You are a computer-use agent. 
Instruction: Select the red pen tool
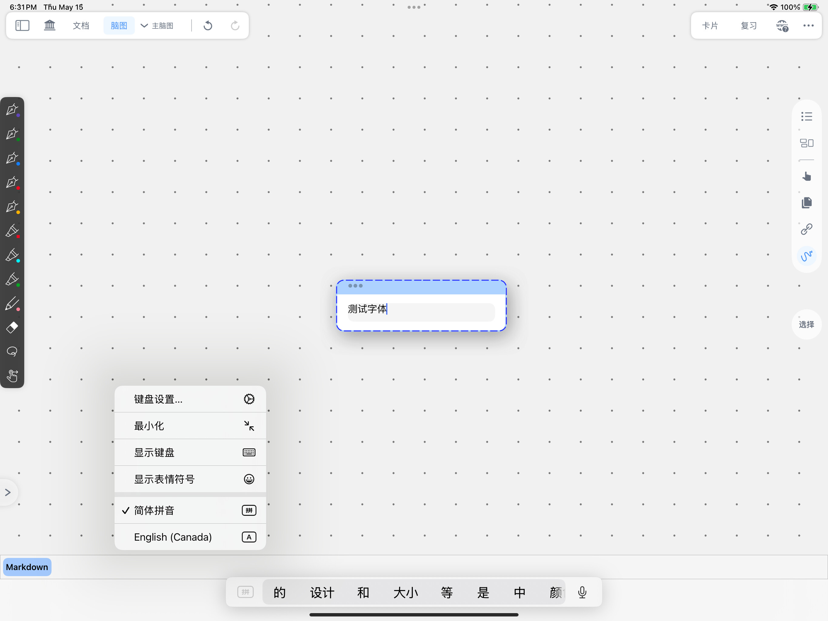click(x=12, y=183)
